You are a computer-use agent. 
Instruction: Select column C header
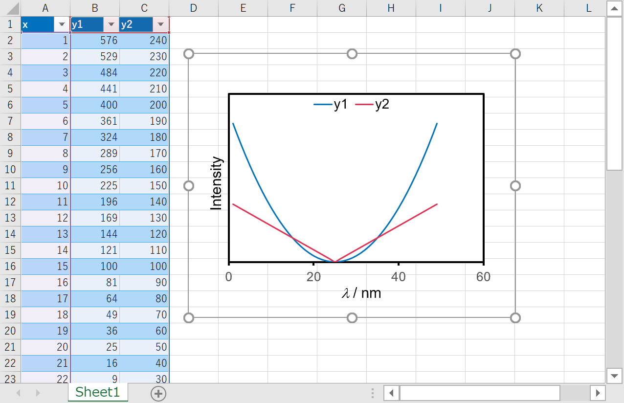144,8
